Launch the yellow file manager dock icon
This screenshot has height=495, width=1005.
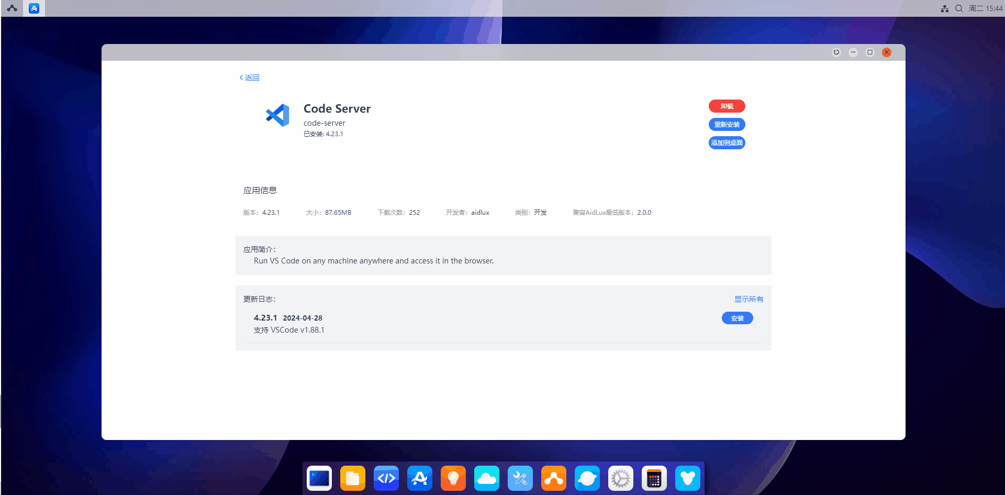coord(353,478)
